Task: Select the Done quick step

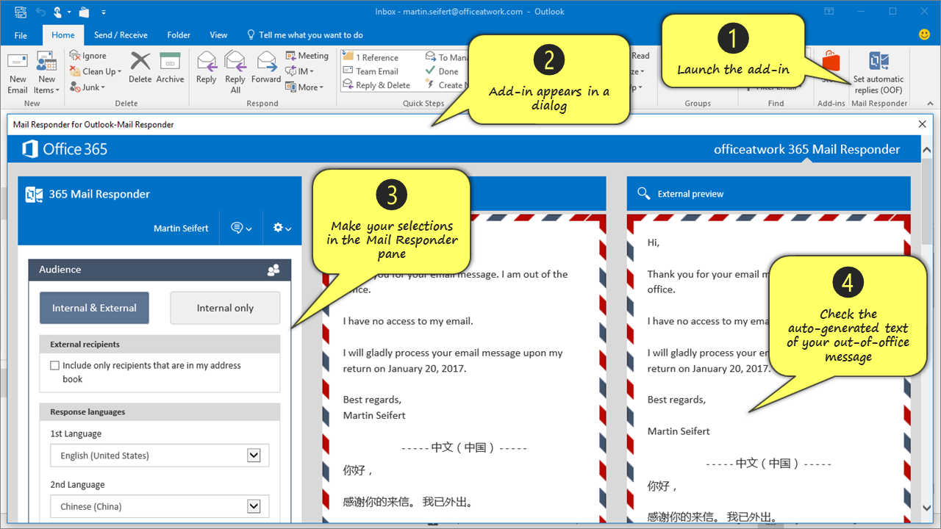Action: (x=443, y=71)
